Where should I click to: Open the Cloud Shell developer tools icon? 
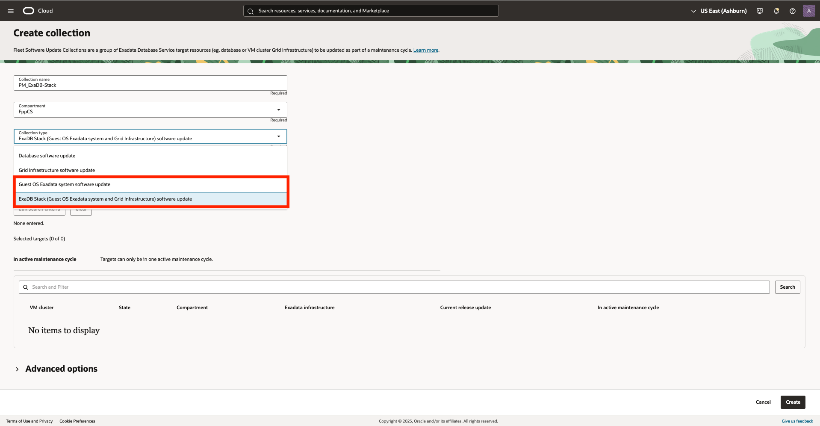(x=760, y=11)
